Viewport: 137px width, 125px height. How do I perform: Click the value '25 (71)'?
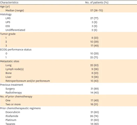click(x=94, y=57)
